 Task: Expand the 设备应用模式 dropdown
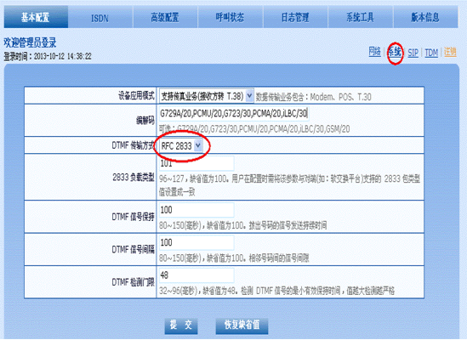[207, 96]
